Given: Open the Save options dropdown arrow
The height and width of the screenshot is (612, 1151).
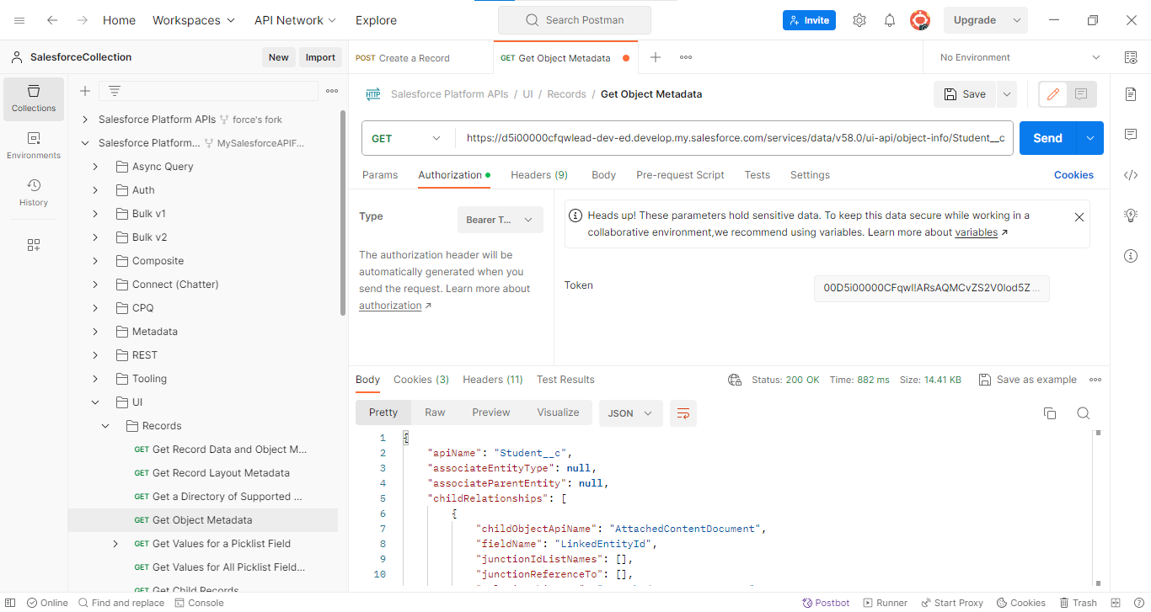Looking at the screenshot, I should [1007, 94].
